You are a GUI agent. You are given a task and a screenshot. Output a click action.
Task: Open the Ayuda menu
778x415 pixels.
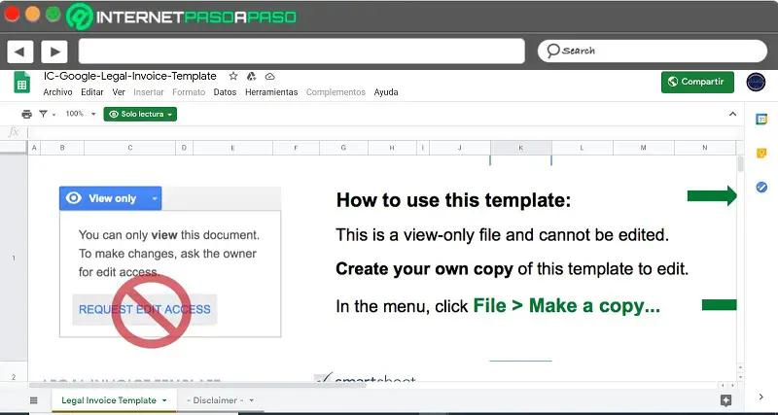[386, 92]
